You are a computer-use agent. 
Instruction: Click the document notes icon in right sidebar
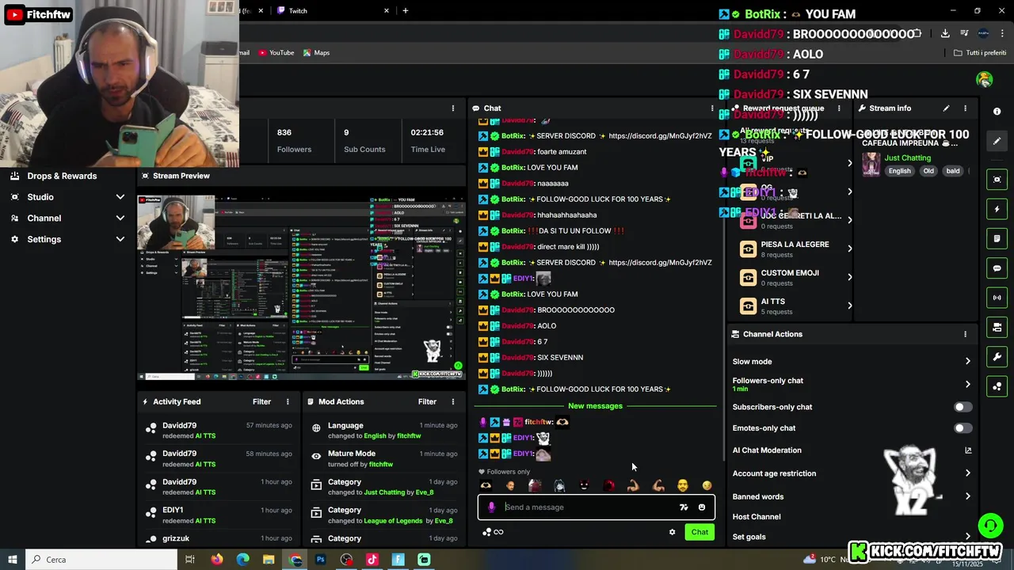tap(997, 238)
